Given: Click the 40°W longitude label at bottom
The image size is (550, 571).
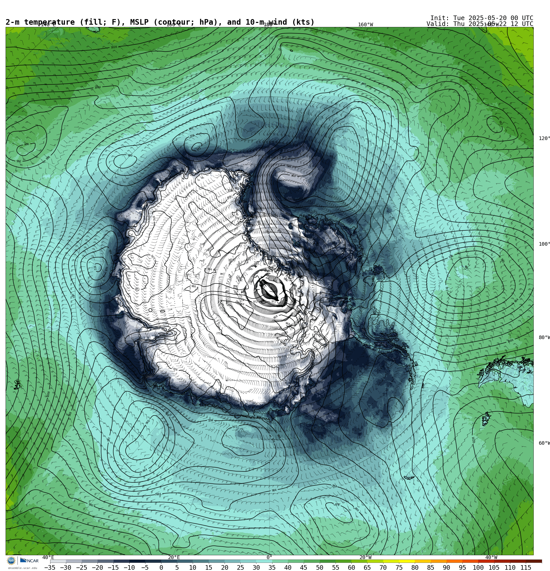Looking at the screenshot, I should tap(491, 557).
